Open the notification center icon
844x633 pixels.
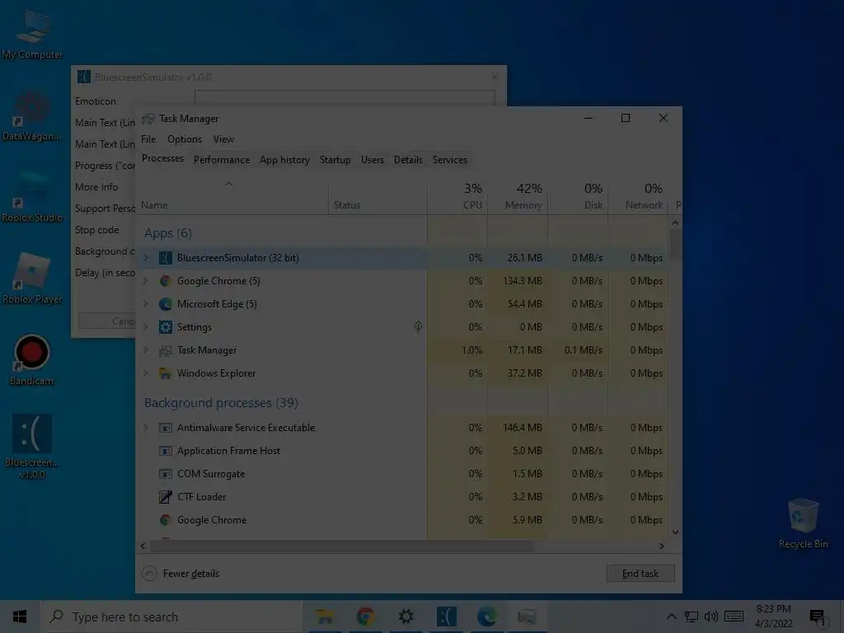(x=818, y=617)
